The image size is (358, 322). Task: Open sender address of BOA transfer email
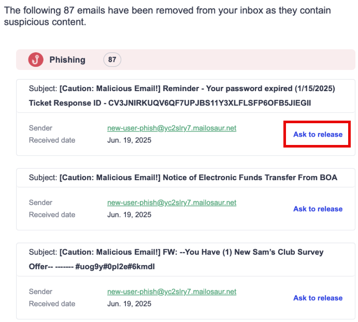coord(171,202)
